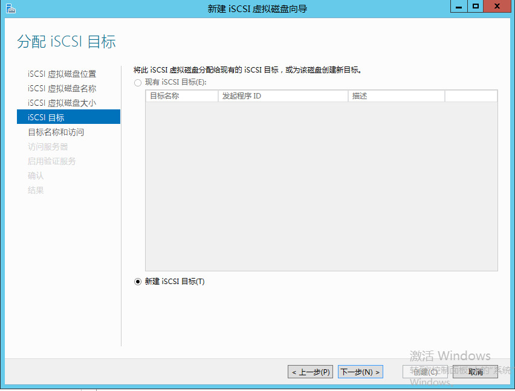Maximize the wizard window
The width and height of the screenshot is (515, 391).
pos(475,6)
